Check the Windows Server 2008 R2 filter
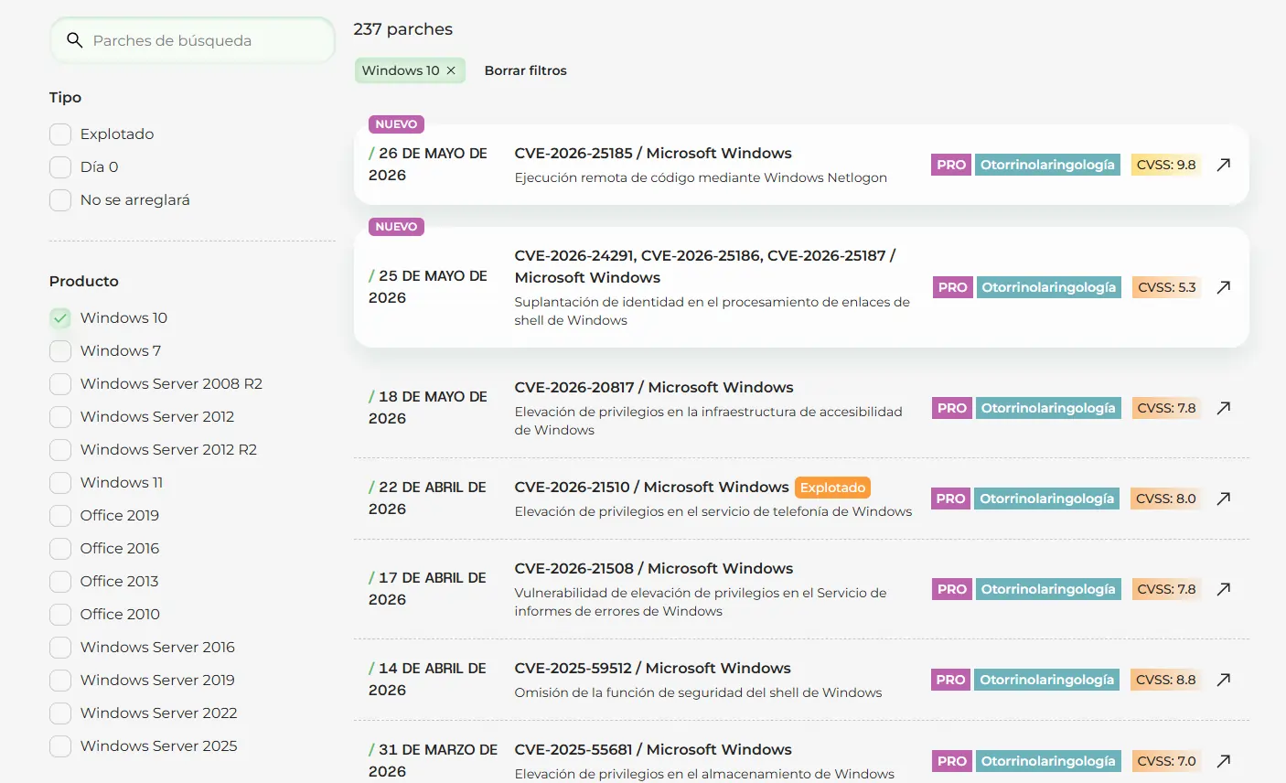This screenshot has width=1286, height=783. pos(60,384)
